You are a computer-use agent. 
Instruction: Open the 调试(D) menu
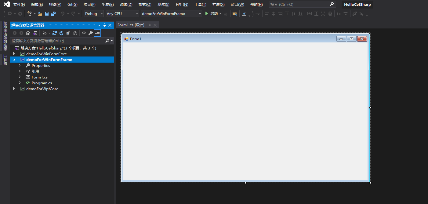click(126, 5)
